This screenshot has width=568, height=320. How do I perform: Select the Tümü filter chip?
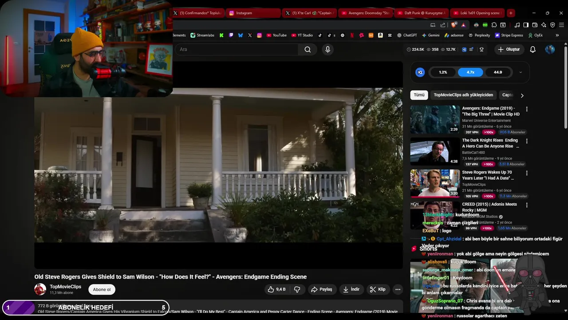[x=419, y=95]
